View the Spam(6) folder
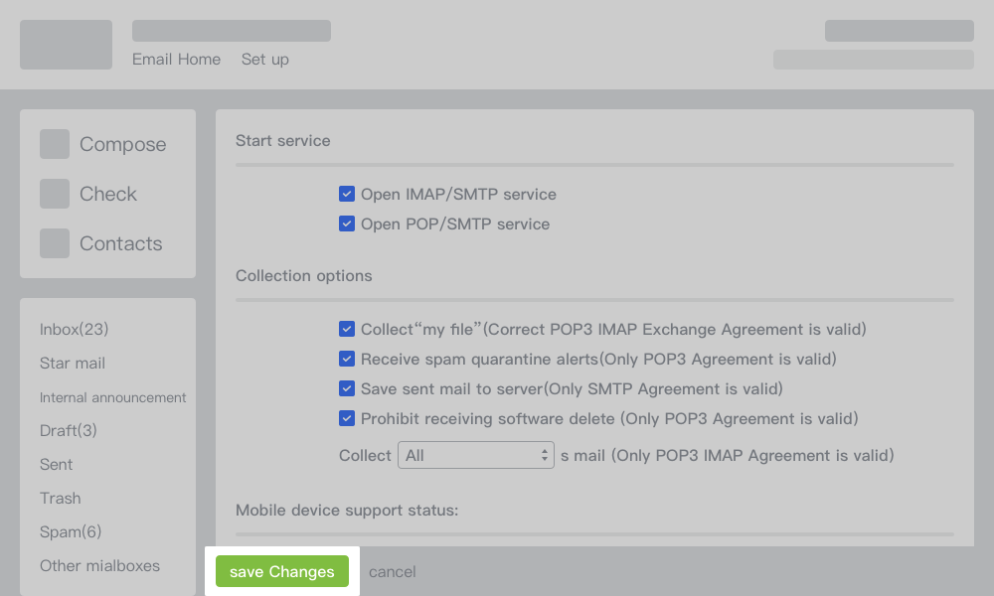Viewport: 994px width, 596px height. tap(71, 532)
